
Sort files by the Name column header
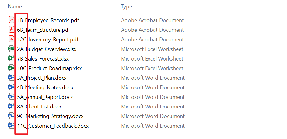(15, 7)
